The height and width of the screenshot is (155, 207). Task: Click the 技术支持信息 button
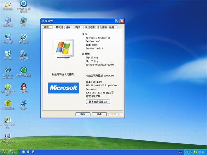coord(98,102)
